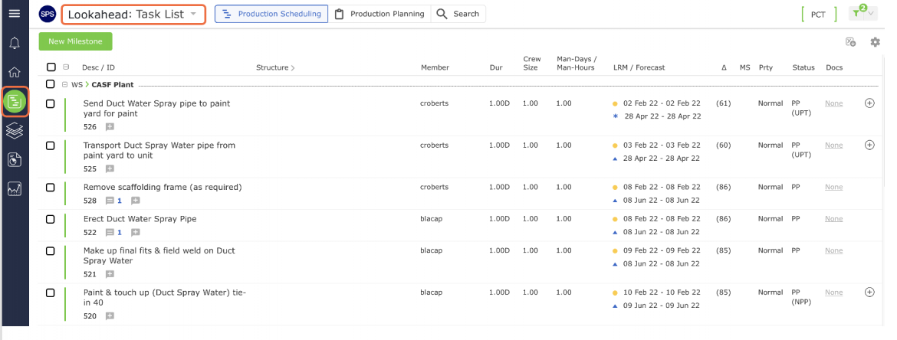The height and width of the screenshot is (340, 897).
Task: Click the Prty column header
Action: click(765, 67)
